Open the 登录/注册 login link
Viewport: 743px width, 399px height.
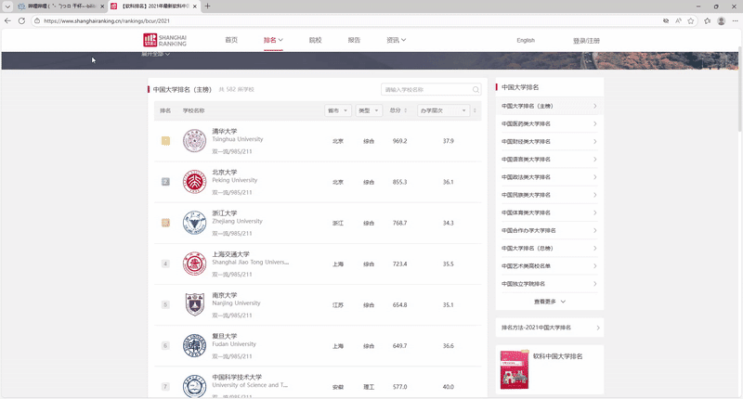[586, 41]
